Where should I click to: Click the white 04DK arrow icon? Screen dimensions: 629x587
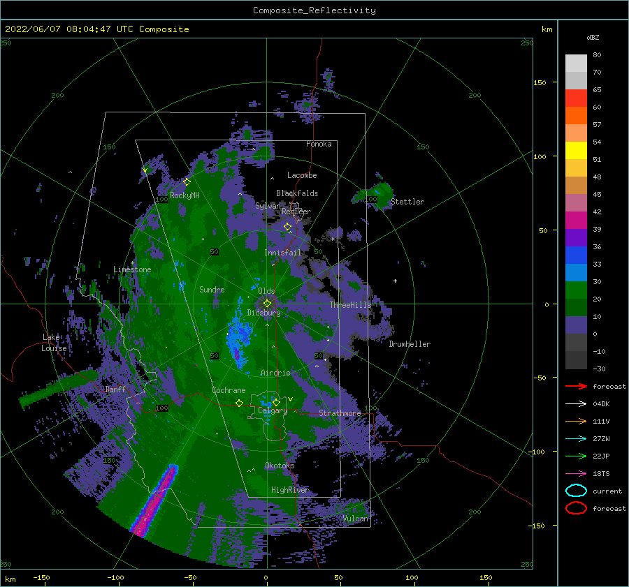pos(576,404)
